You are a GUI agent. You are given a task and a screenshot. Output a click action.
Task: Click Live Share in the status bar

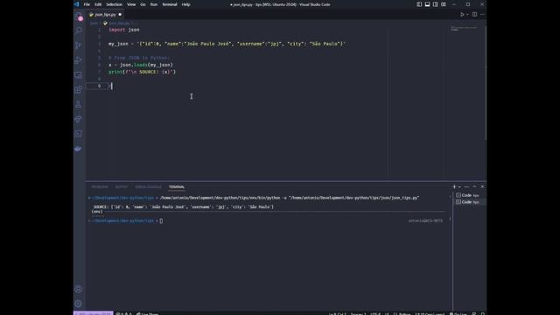pyautogui.click(x=147, y=313)
